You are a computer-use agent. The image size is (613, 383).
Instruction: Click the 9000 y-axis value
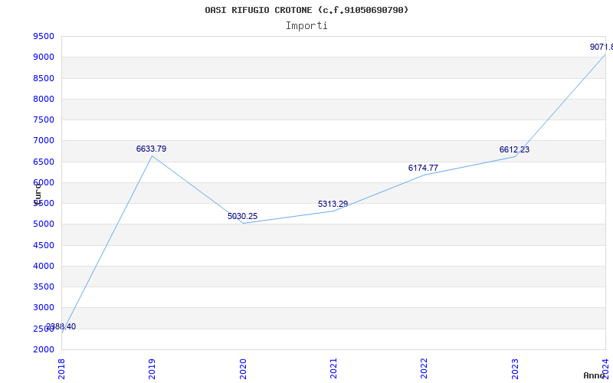[44, 57]
